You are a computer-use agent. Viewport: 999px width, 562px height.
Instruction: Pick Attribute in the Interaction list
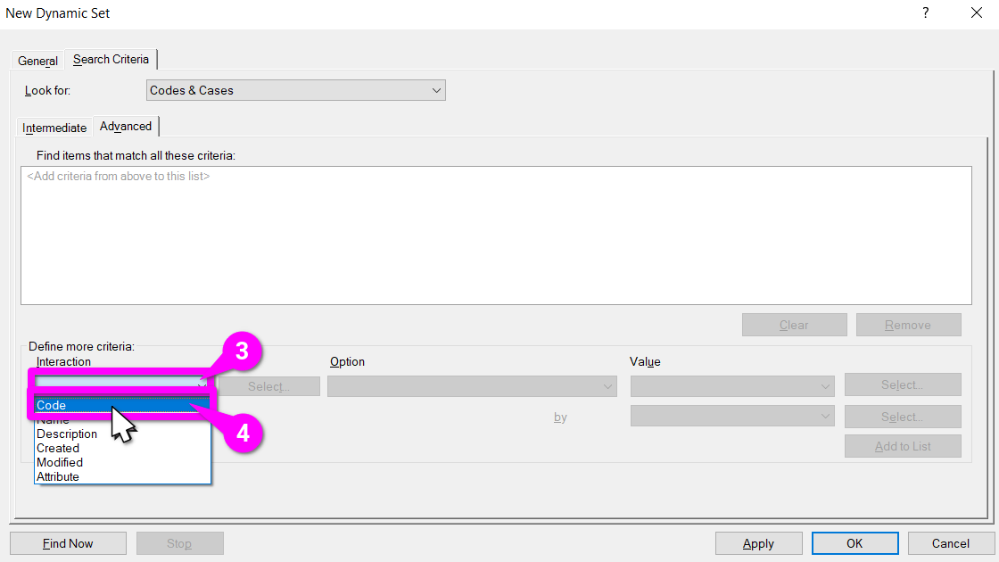[58, 477]
